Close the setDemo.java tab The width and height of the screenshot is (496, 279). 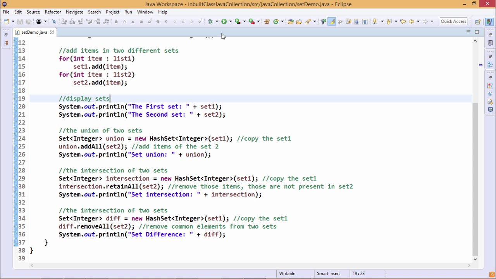tap(52, 33)
